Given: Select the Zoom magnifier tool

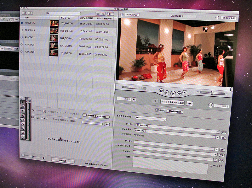Looking at the screenshot, I should (22, 128).
